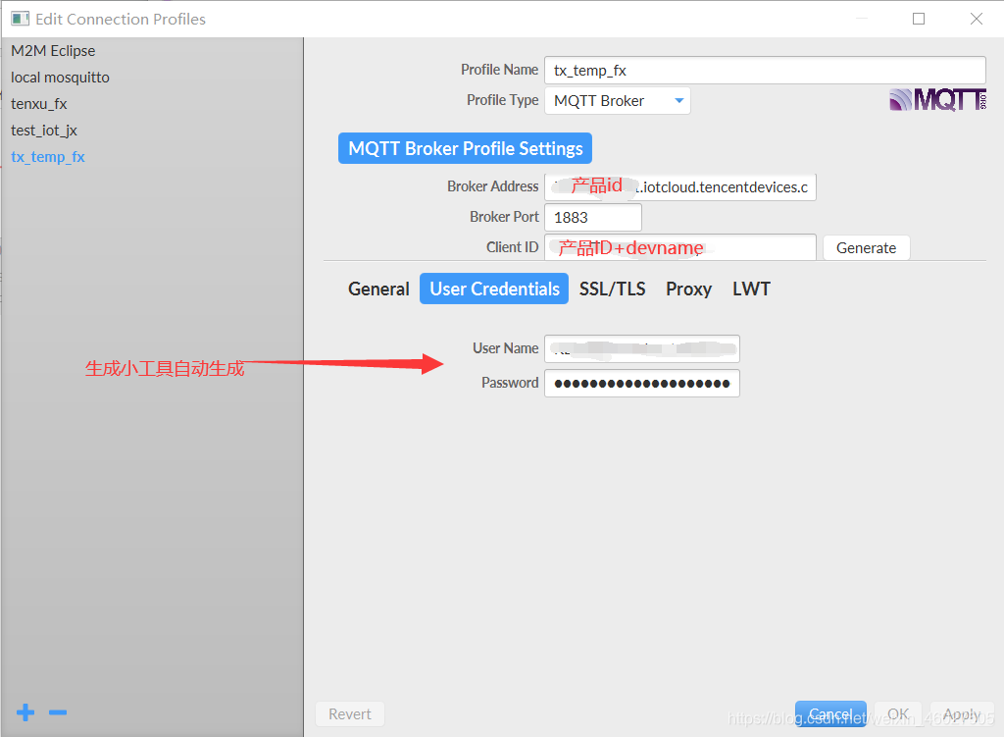
Task: Add a new connection profile with plus icon
Action: [x=25, y=712]
